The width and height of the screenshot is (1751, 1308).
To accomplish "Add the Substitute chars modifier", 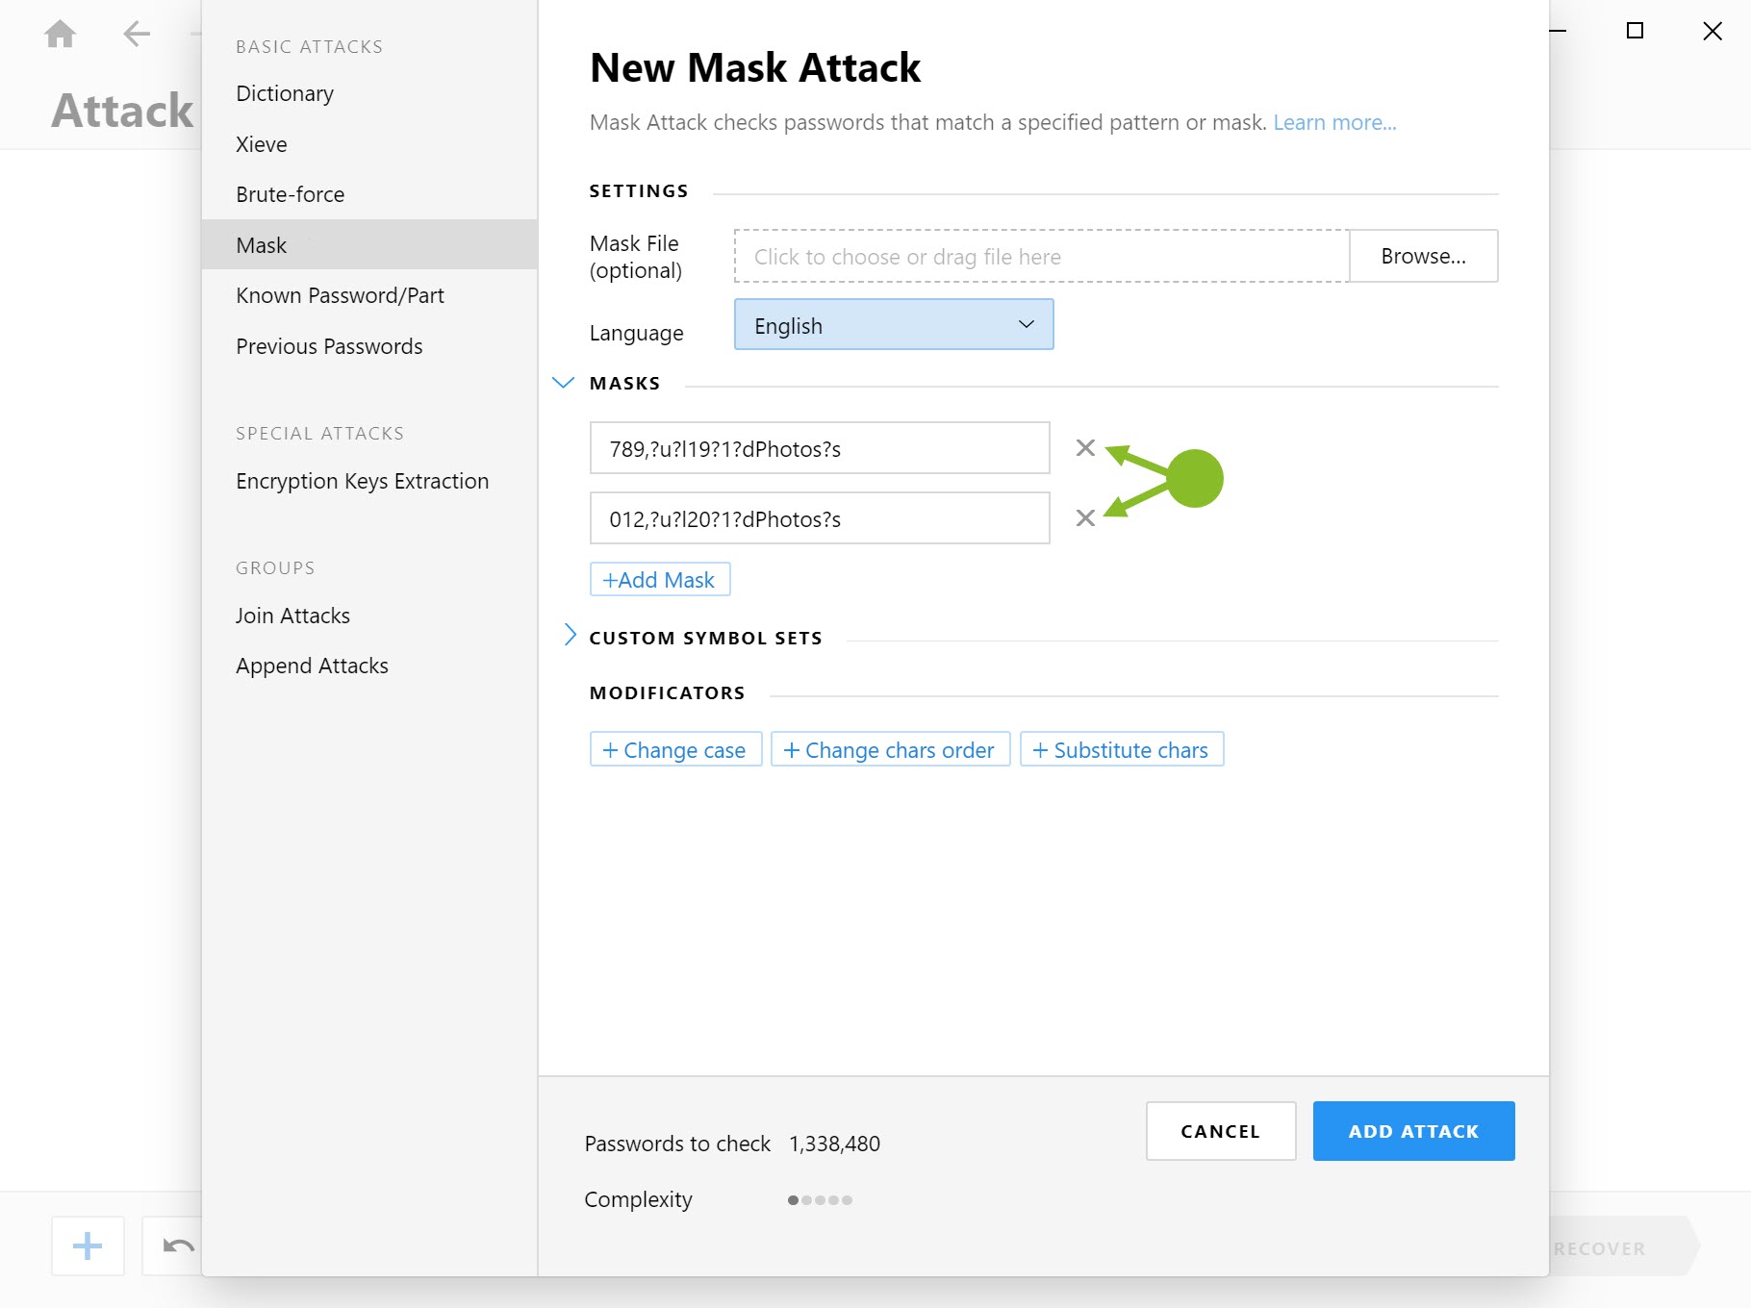I will [1121, 749].
